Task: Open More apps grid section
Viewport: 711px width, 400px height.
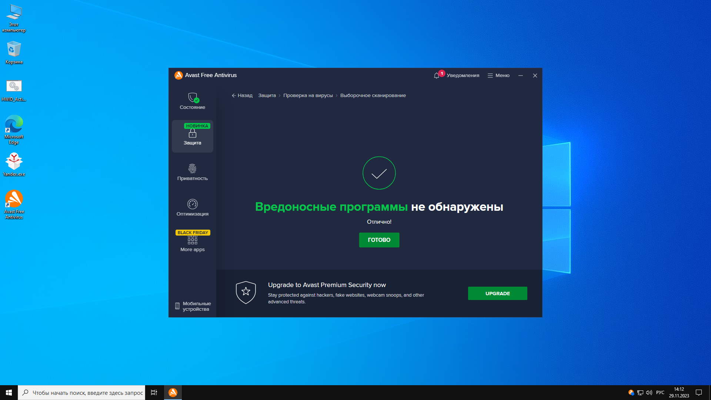Action: point(192,243)
